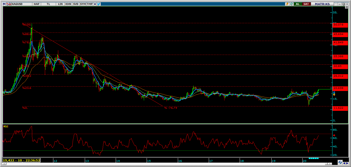Click the blue right arrow button
Screen dimensions: 351x167
coord(347,163)
